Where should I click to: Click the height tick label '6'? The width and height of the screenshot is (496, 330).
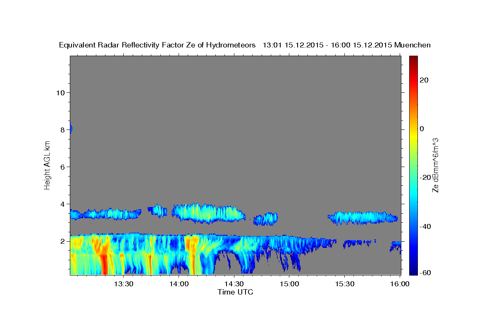coord(63,167)
